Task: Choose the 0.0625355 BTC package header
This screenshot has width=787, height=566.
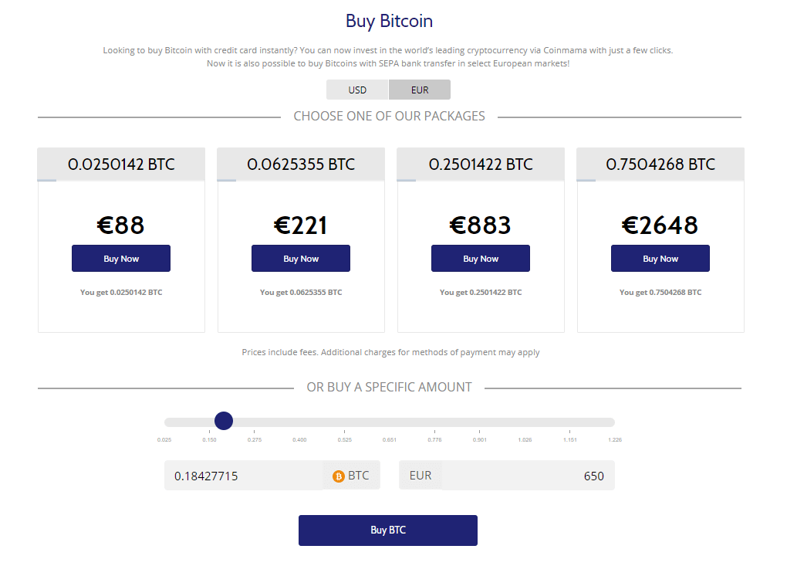Action: (301, 164)
